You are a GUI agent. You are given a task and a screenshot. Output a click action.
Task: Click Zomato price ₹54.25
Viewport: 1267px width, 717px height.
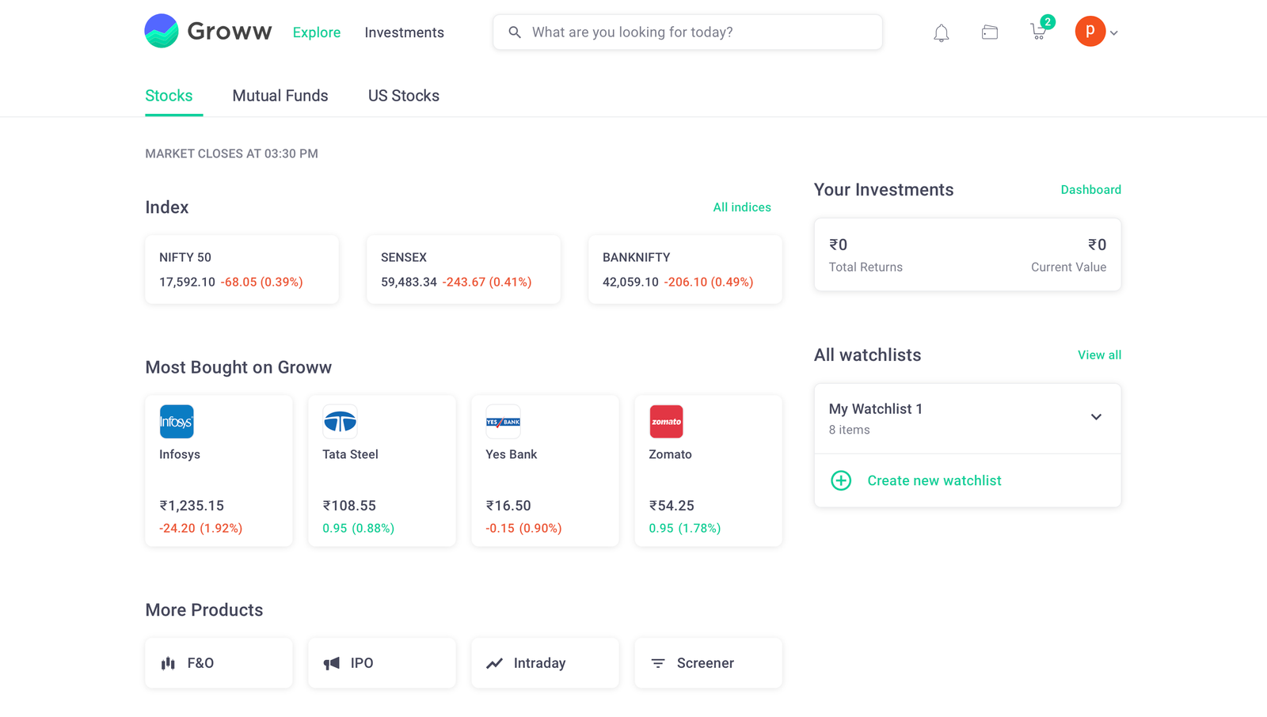tap(672, 506)
